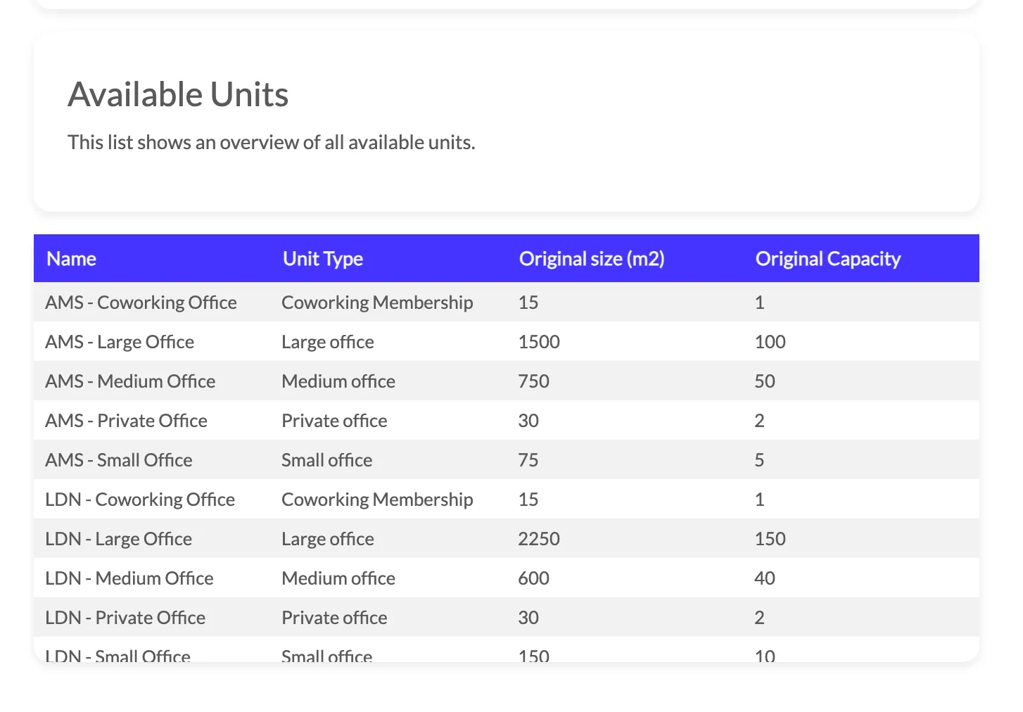Open the AMS - Private Office entry
The height and width of the screenshot is (712, 1023).
click(x=507, y=421)
